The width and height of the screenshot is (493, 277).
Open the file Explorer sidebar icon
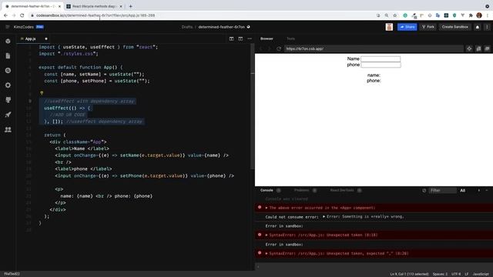[x=8, y=56]
